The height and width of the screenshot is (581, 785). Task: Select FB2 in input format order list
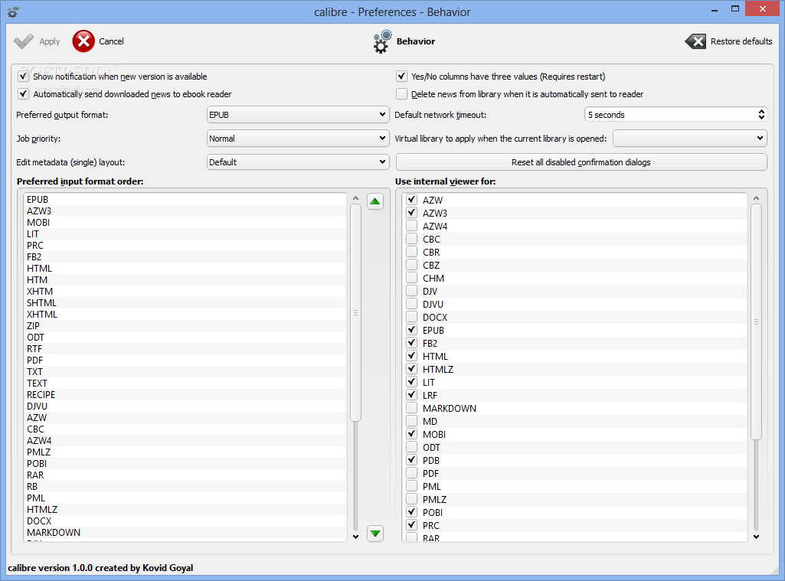click(185, 256)
